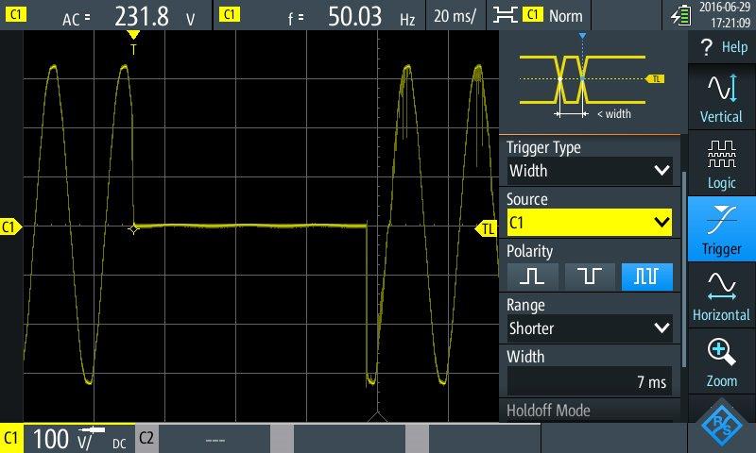756x453 pixels.
Task: Click the 20 ms/ timebase button
Action: tap(455, 15)
